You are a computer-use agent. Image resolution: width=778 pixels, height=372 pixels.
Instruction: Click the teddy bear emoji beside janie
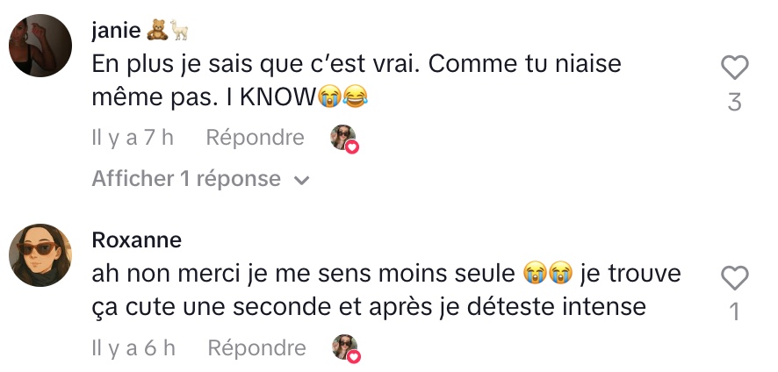pos(158,31)
